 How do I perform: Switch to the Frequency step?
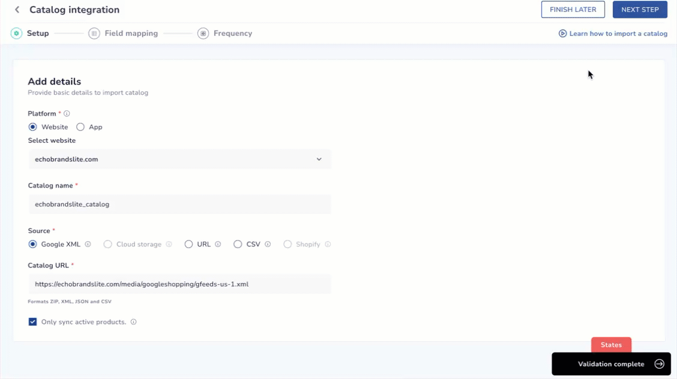pos(233,33)
